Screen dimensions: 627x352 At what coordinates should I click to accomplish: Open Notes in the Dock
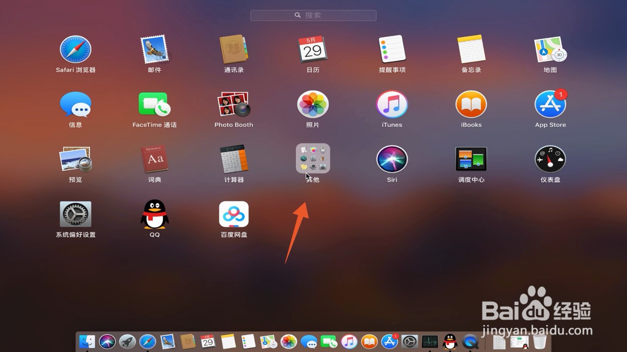pos(228,342)
